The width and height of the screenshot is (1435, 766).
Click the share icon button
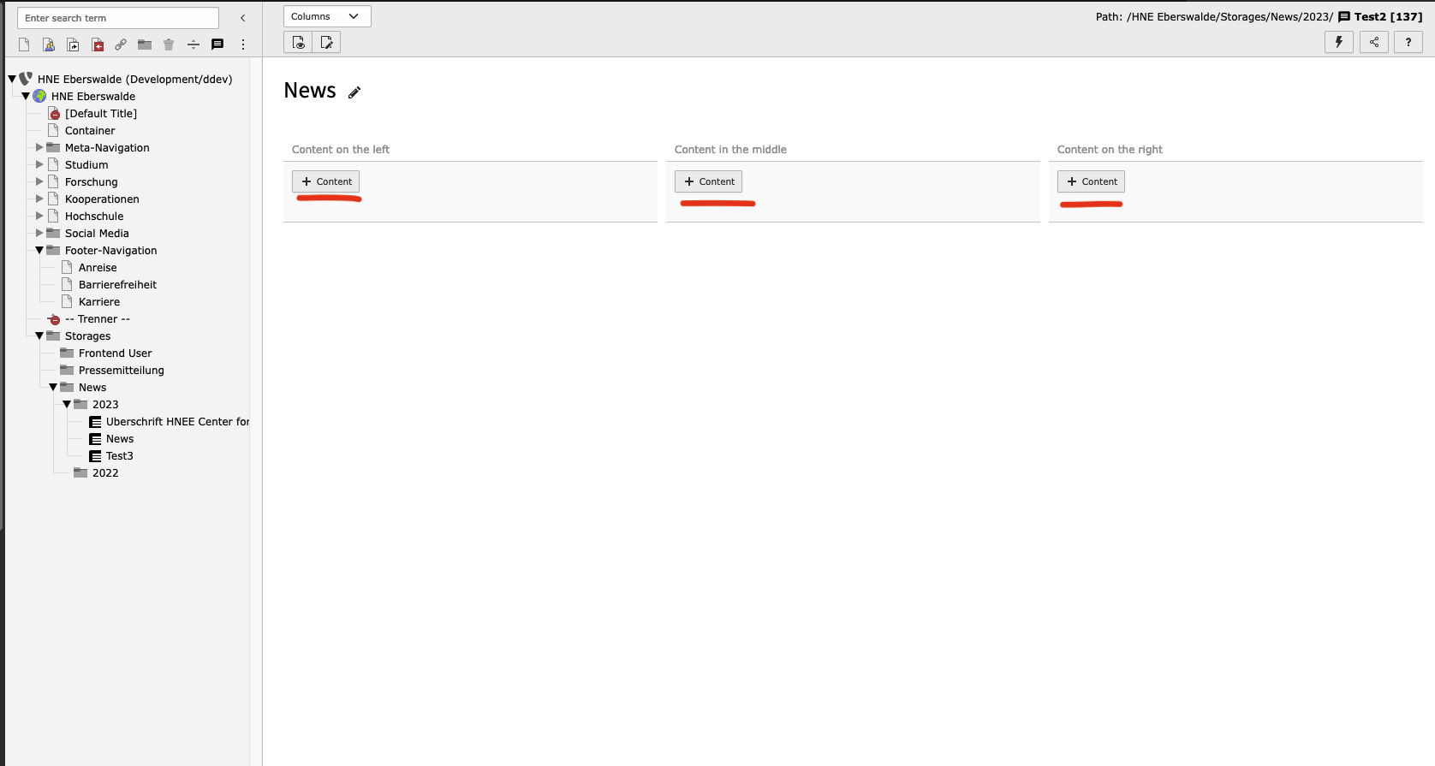coord(1373,42)
